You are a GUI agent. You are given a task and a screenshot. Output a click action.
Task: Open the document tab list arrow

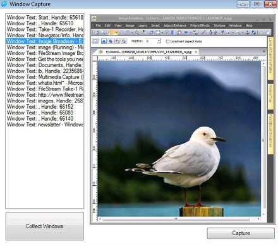pos(263,51)
